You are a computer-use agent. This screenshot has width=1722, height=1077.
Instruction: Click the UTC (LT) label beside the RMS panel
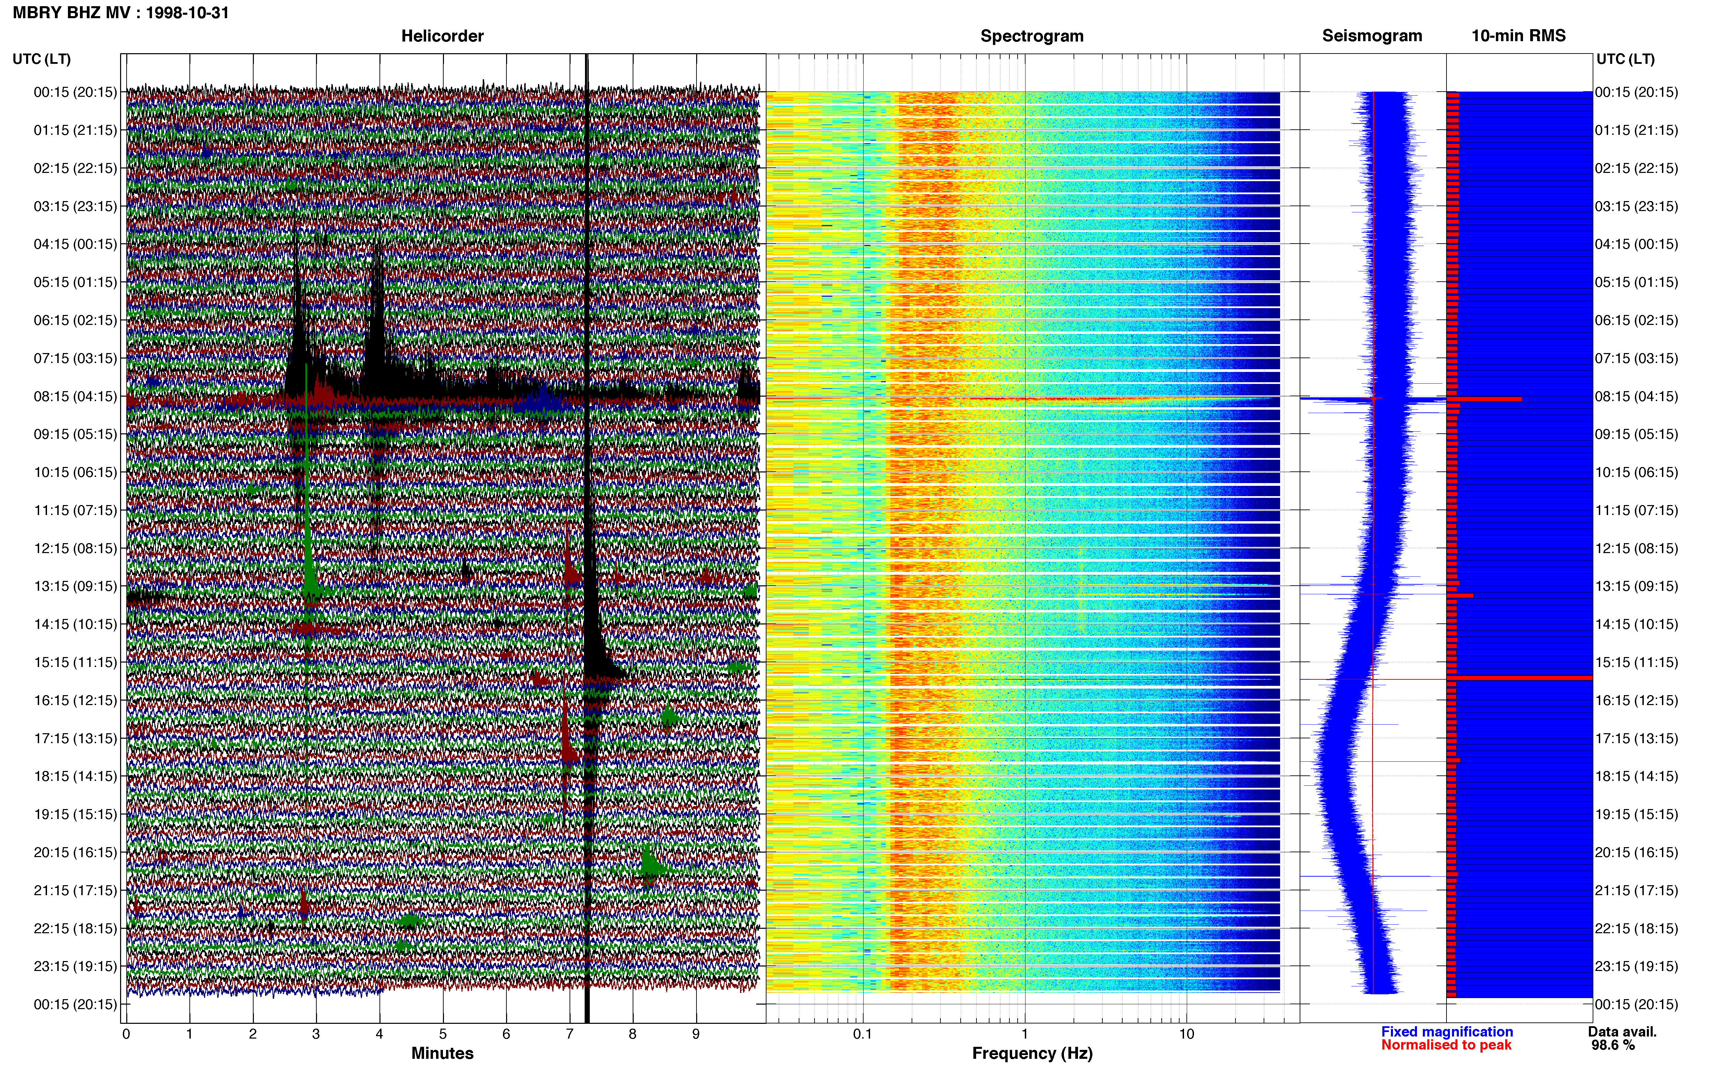pos(1625,59)
